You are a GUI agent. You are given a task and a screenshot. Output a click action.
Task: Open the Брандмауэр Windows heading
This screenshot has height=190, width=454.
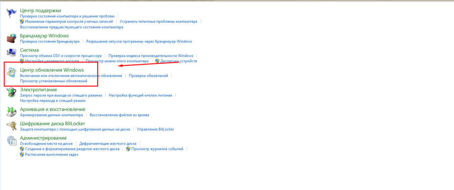(44, 36)
